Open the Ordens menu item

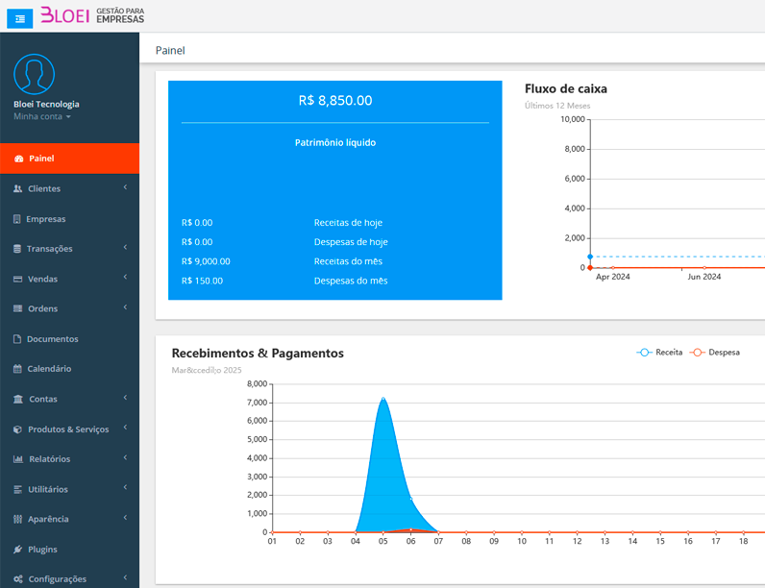coord(43,308)
